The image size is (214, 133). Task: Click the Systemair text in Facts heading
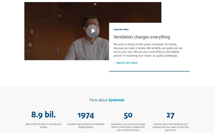point(117,100)
